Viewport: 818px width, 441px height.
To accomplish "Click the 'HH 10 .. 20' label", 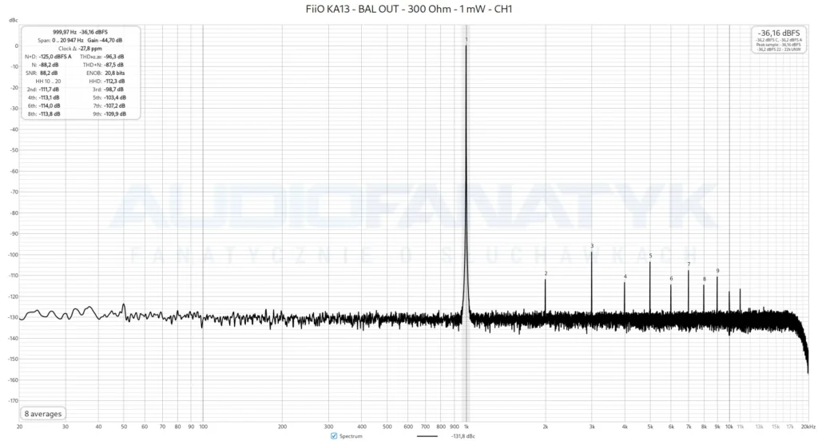I will point(48,81).
